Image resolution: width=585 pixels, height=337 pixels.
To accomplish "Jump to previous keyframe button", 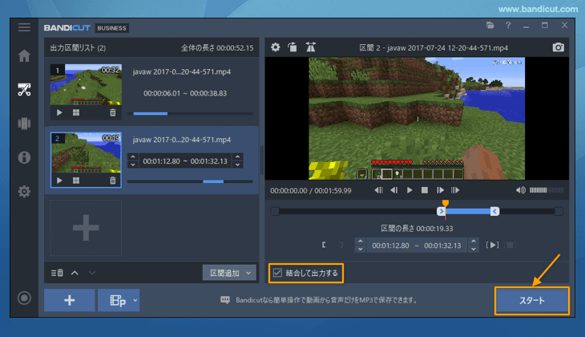I will point(378,190).
